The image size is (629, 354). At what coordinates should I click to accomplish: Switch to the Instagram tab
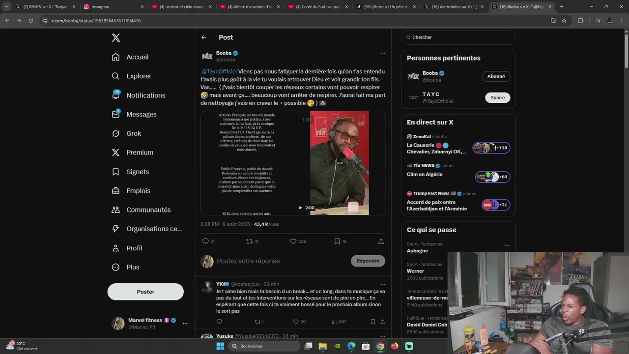[113, 7]
